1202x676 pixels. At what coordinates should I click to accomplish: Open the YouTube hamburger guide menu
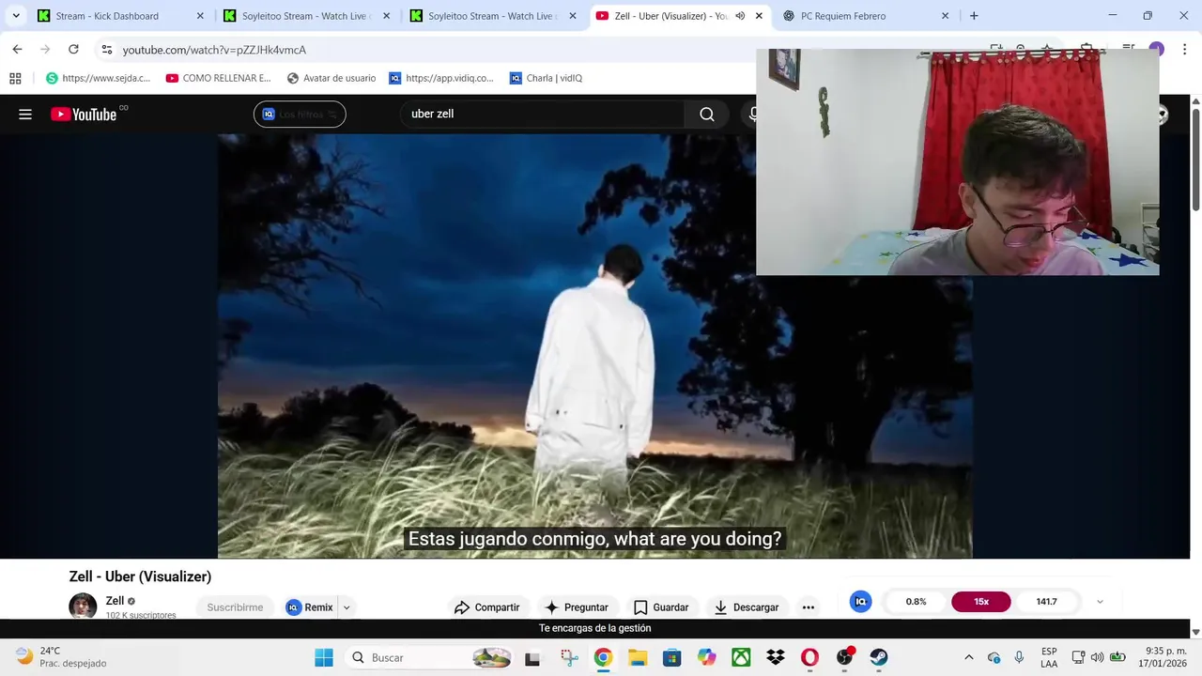pos(25,115)
